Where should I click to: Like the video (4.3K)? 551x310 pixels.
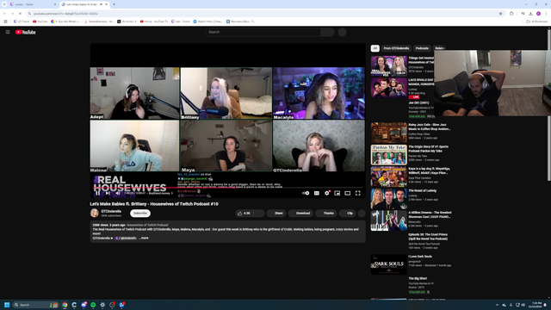[x=245, y=213]
